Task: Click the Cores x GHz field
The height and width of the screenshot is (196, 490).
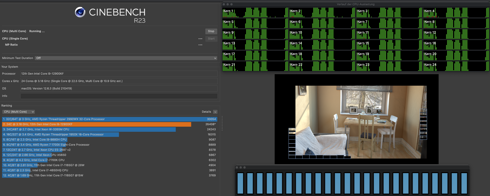Action: pos(119,81)
